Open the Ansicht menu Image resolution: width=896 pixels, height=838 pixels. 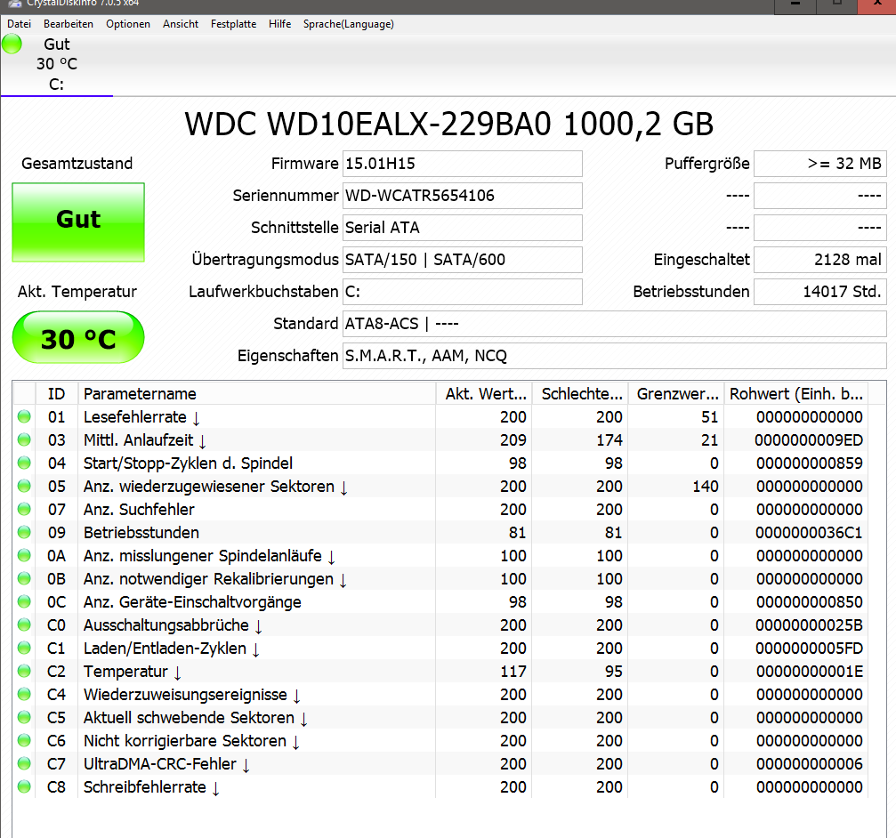[x=181, y=24]
